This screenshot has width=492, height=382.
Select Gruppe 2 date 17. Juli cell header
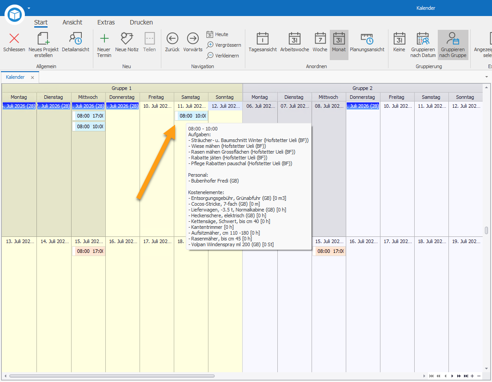(x=397, y=241)
